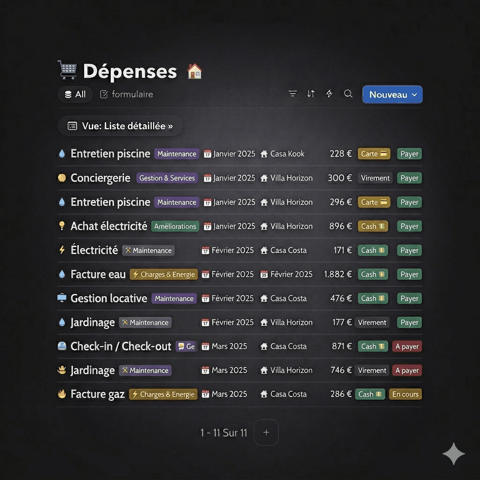Screen dimensions: 480x480
Task: Click A payer status on Check-in / Check-out
Action: point(407,346)
